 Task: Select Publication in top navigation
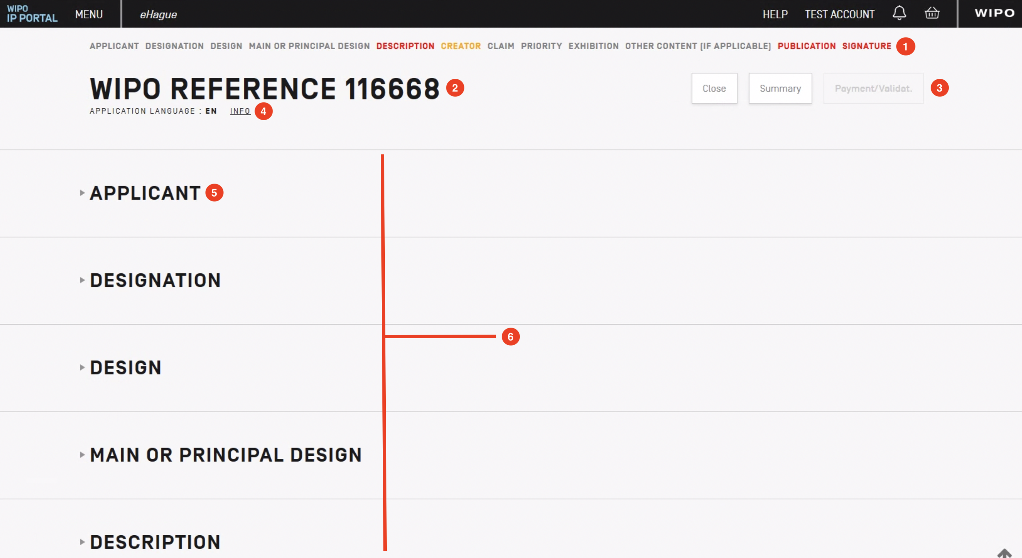[x=806, y=46]
